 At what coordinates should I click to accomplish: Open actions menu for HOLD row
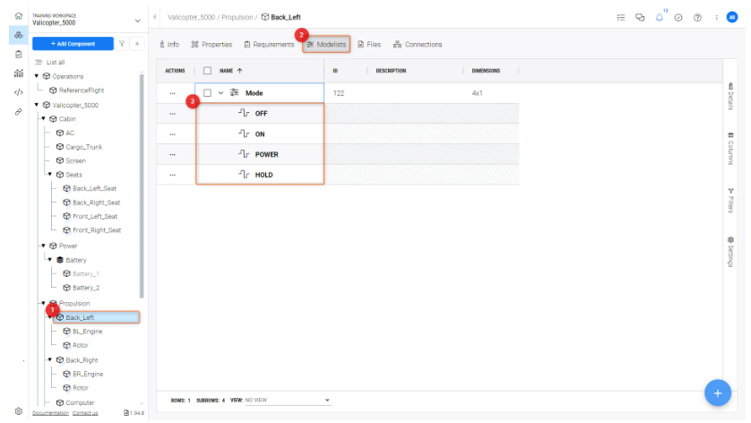click(172, 176)
